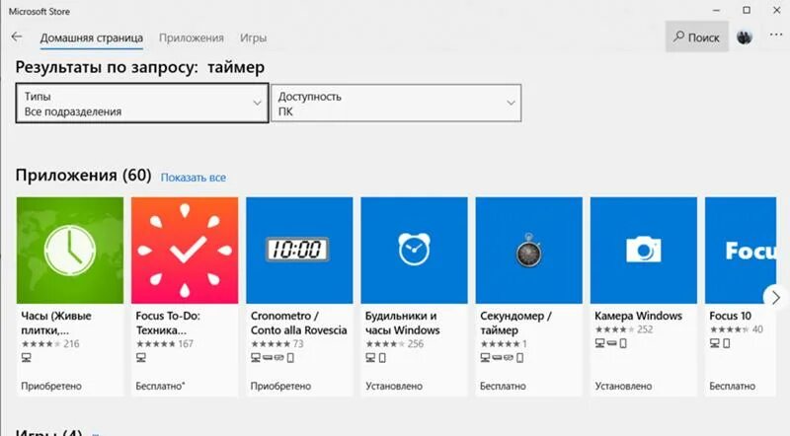Open the Домашняя страница tab
The width and height of the screenshot is (790, 436).
pos(92,37)
